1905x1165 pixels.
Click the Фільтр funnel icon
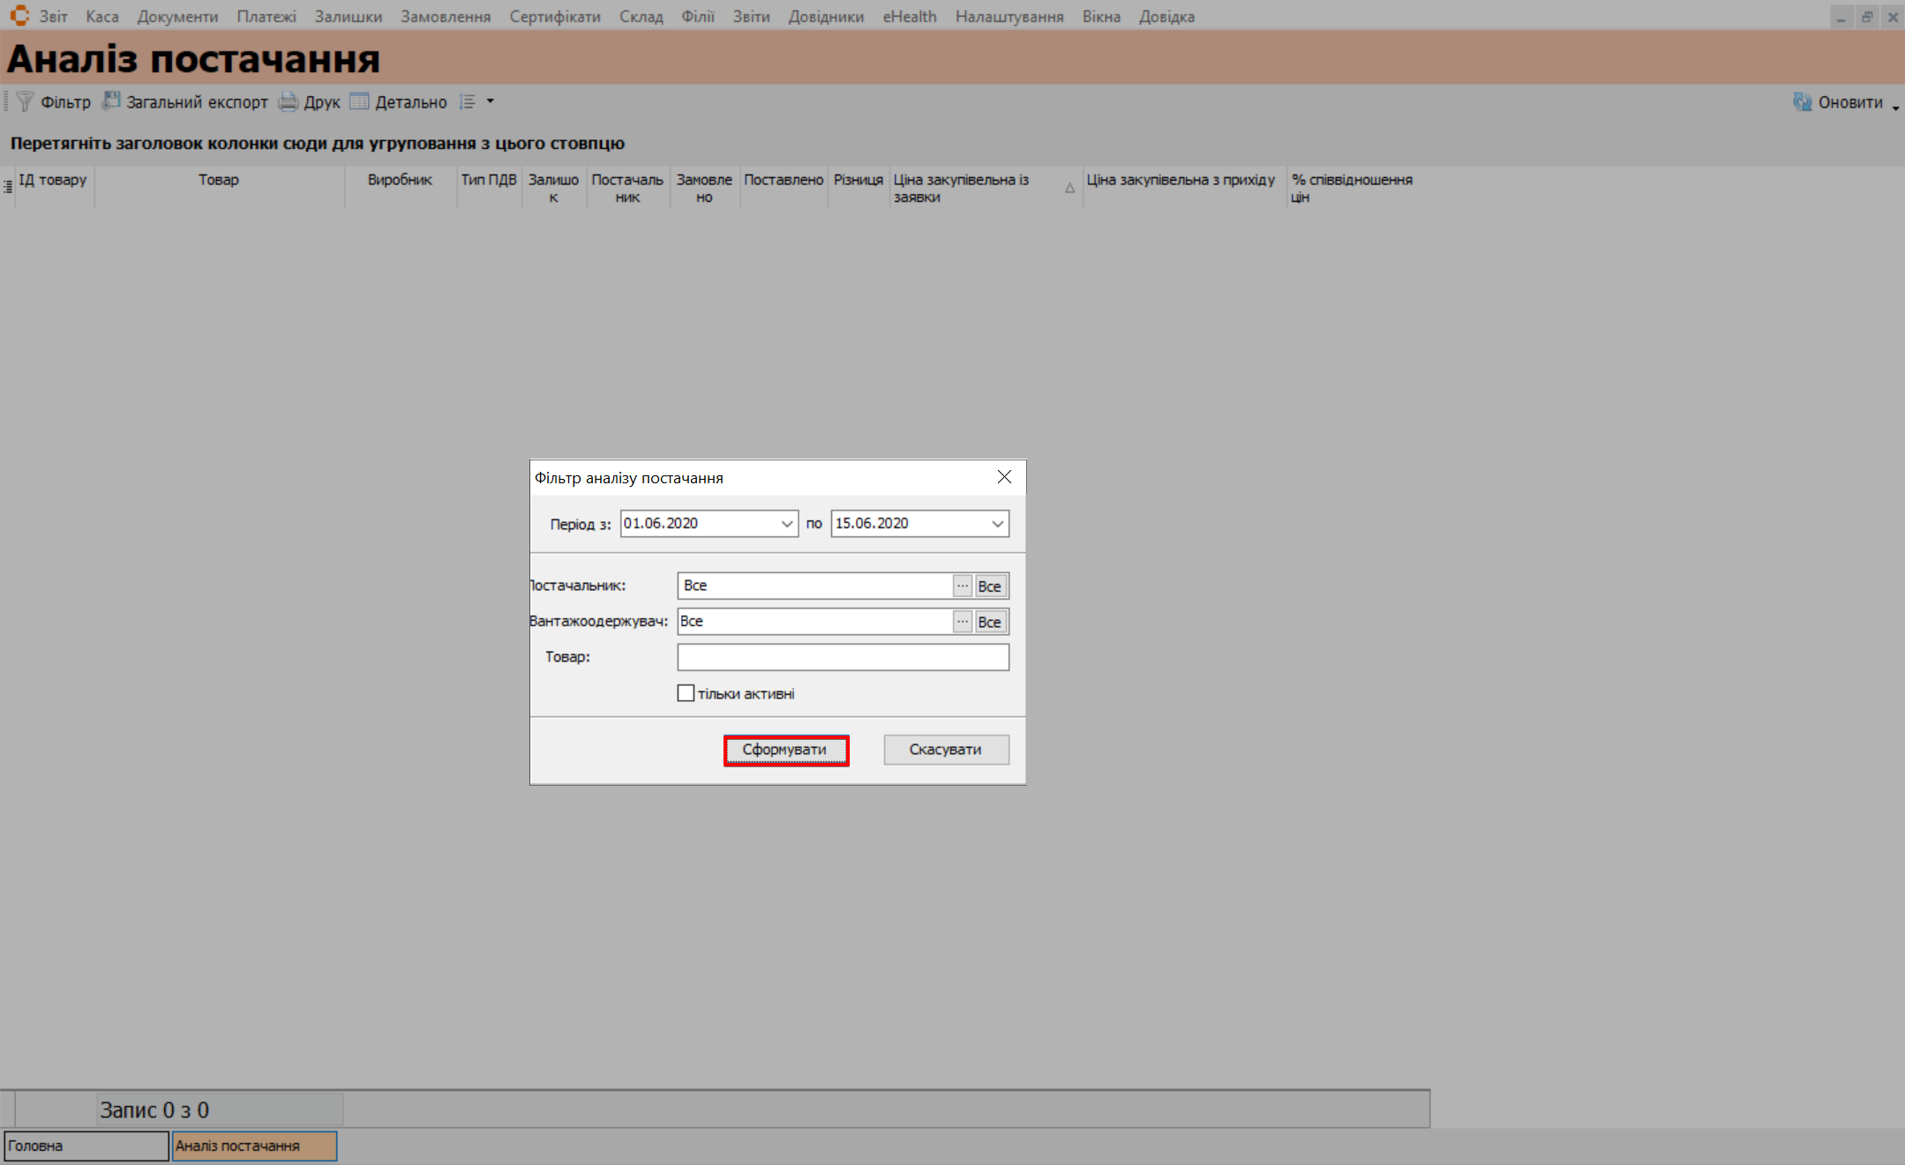coord(25,102)
